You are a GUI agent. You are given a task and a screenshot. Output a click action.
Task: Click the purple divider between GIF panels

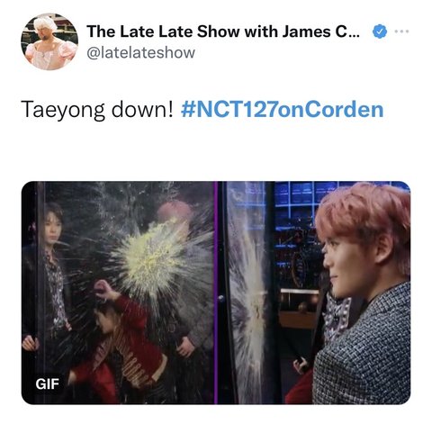click(215, 293)
